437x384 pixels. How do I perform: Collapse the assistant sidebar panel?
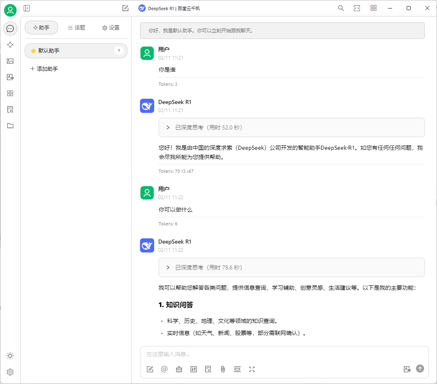[27, 8]
